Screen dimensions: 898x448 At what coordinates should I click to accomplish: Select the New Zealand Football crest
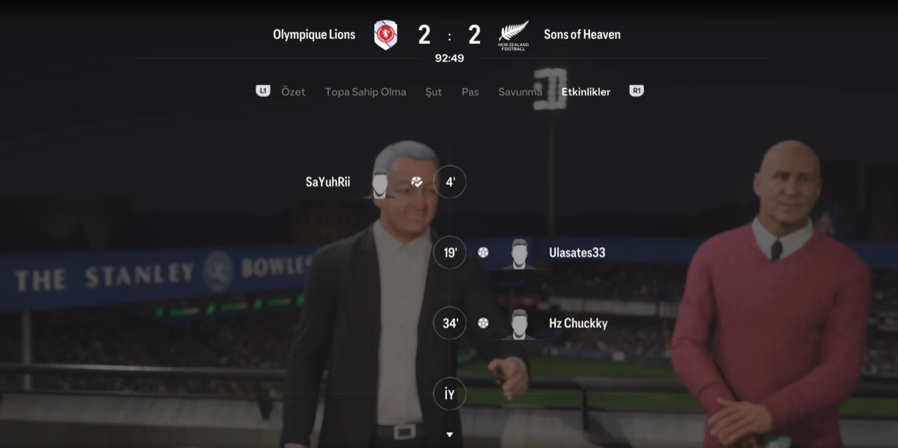(513, 35)
